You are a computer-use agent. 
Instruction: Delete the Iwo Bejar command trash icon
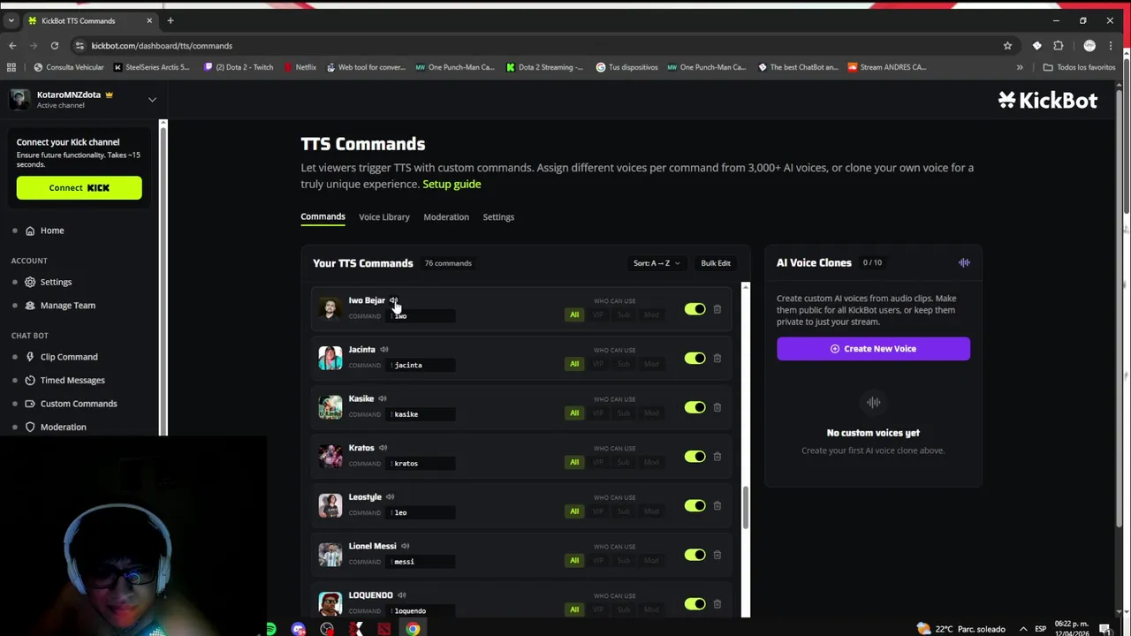pyautogui.click(x=717, y=309)
